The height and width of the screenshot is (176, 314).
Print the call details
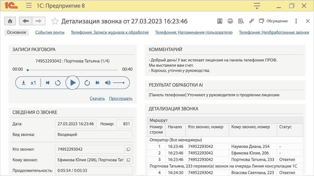[x=230, y=21]
